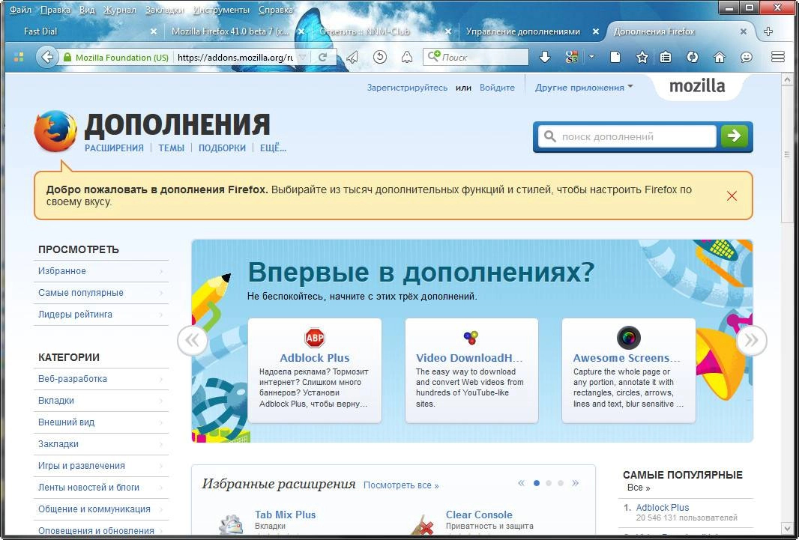Bookmark this page with the star icon

[642, 57]
